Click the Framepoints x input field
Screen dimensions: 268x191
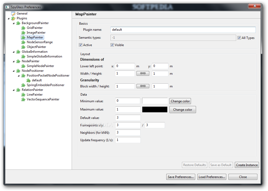point(128,125)
